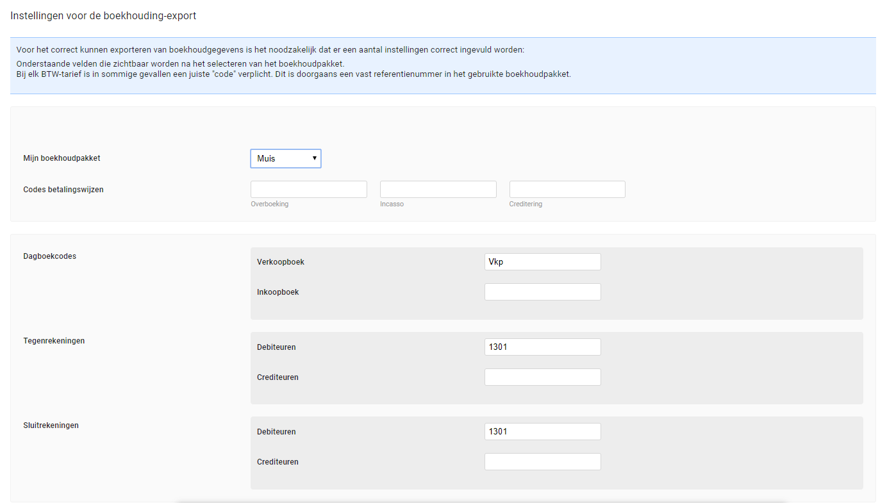The width and height of the screenshot is (887, 503).
Task: Click the 'Inkoopboek' label text
Action: [278, 292]
